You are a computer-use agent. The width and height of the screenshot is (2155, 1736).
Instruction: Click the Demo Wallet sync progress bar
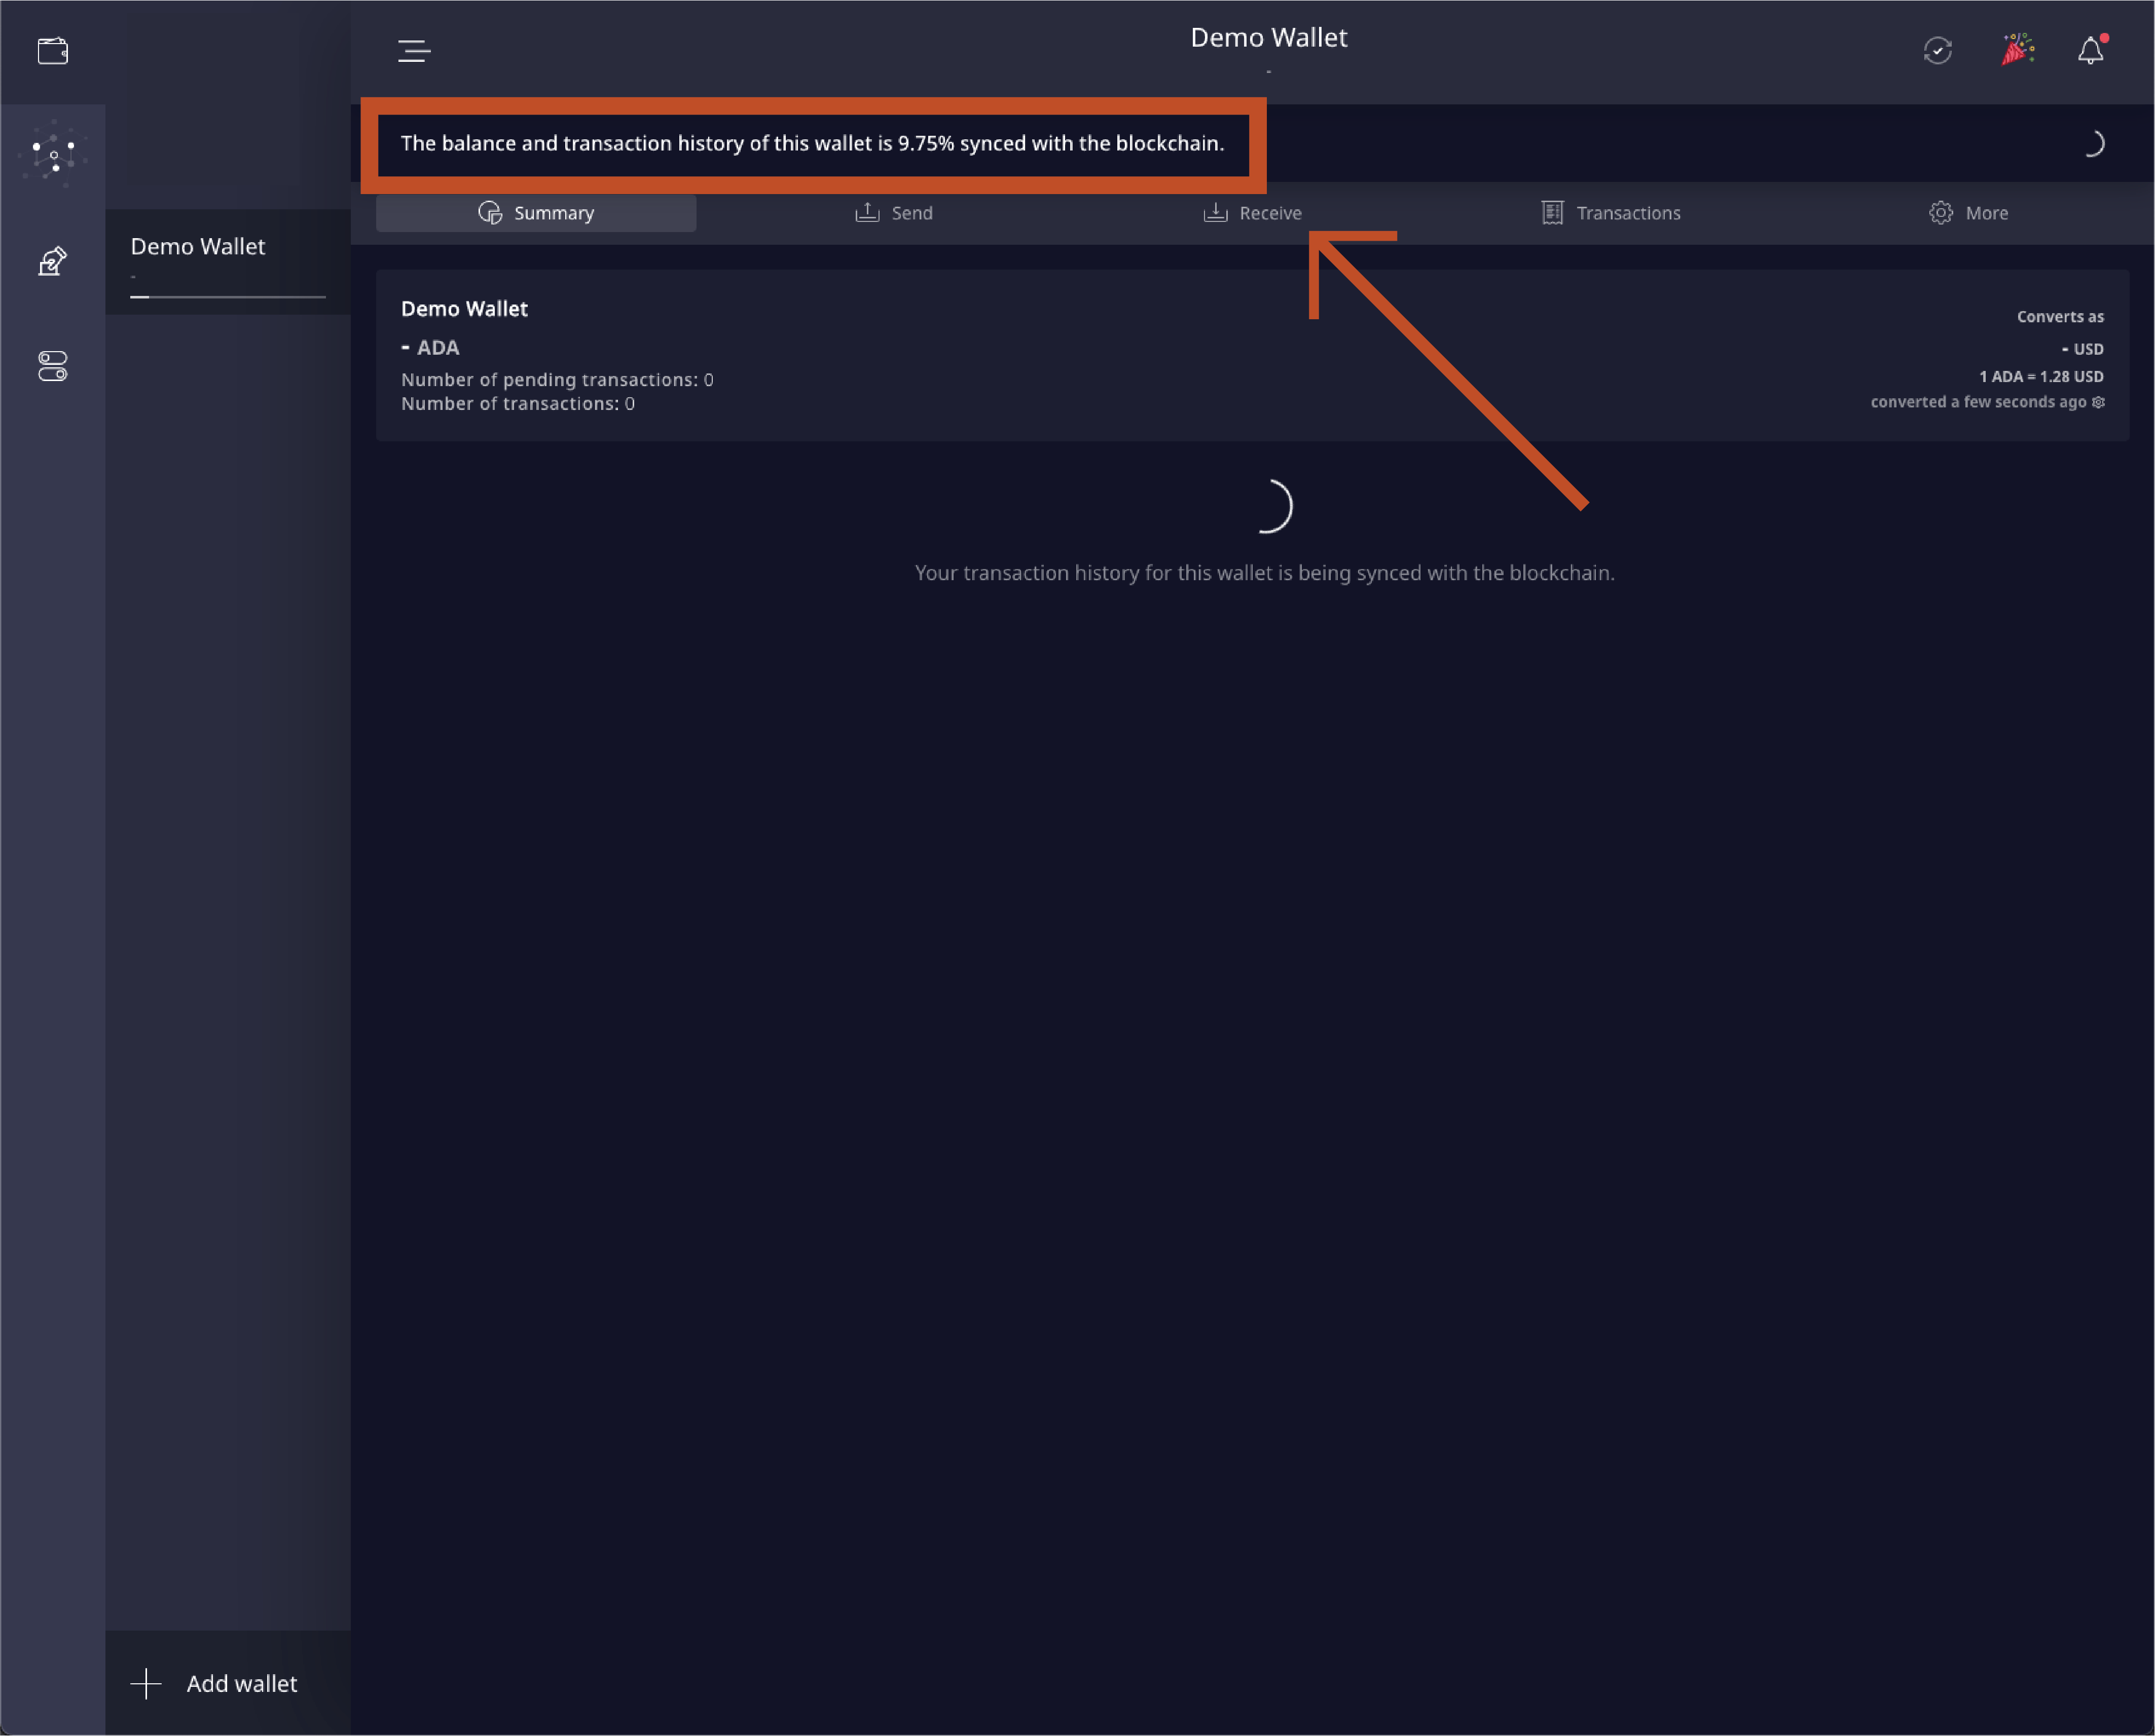[x=228, y=297]
